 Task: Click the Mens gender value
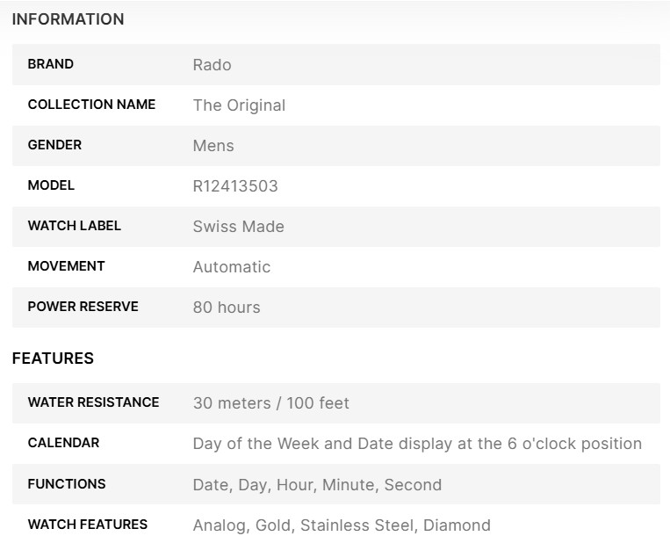pos(213,146)
